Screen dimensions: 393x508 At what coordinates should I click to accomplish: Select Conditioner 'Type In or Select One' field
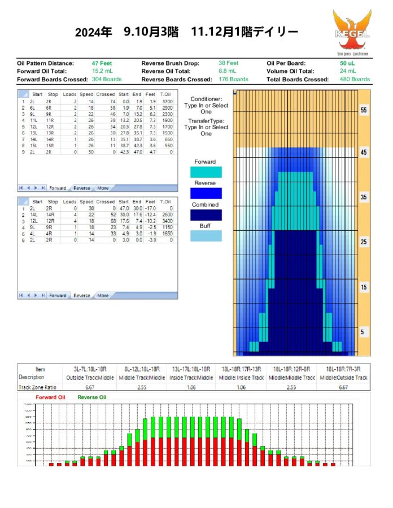tap(206, 108)
